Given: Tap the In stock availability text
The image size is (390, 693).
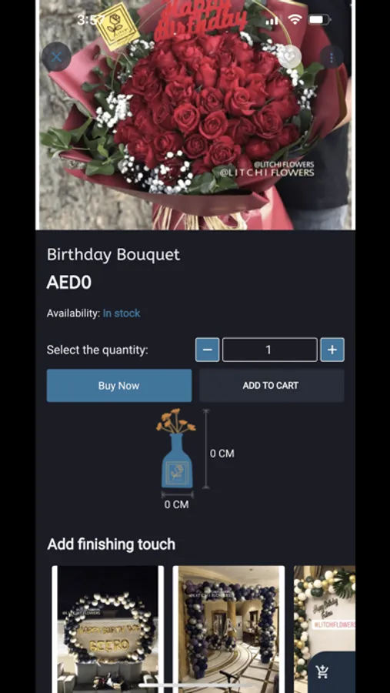Looking at the screenshot, I should click(122, 313).
